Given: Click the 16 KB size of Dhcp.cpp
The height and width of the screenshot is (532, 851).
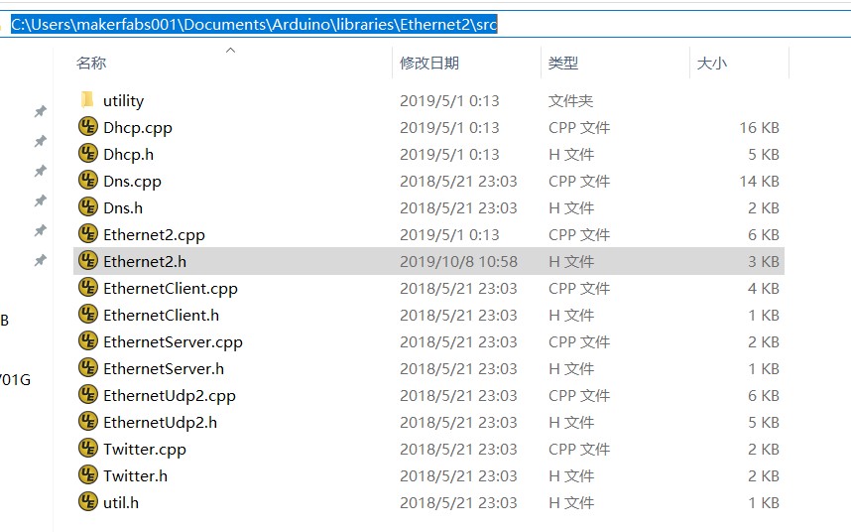Looking at the screenshot, I should pyautogui.click(x=760, y=128).
